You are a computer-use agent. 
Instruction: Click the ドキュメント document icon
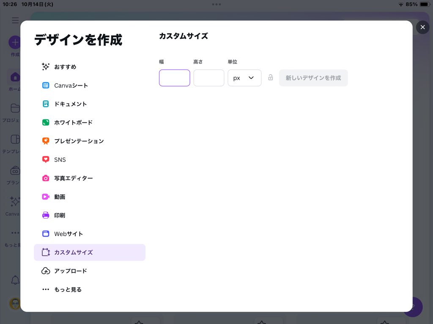pyautogui.click(x=46, y=104)
